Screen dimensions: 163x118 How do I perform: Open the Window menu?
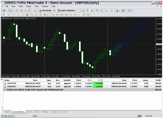45,6
